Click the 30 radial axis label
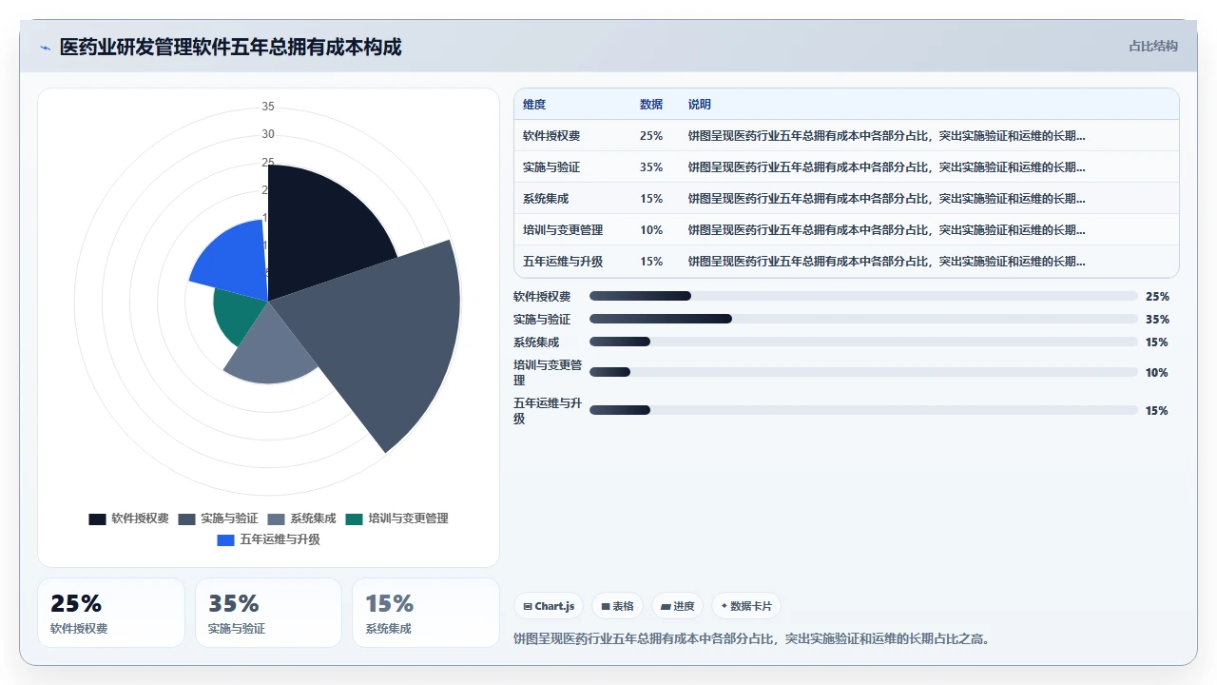 coord(268,134)
